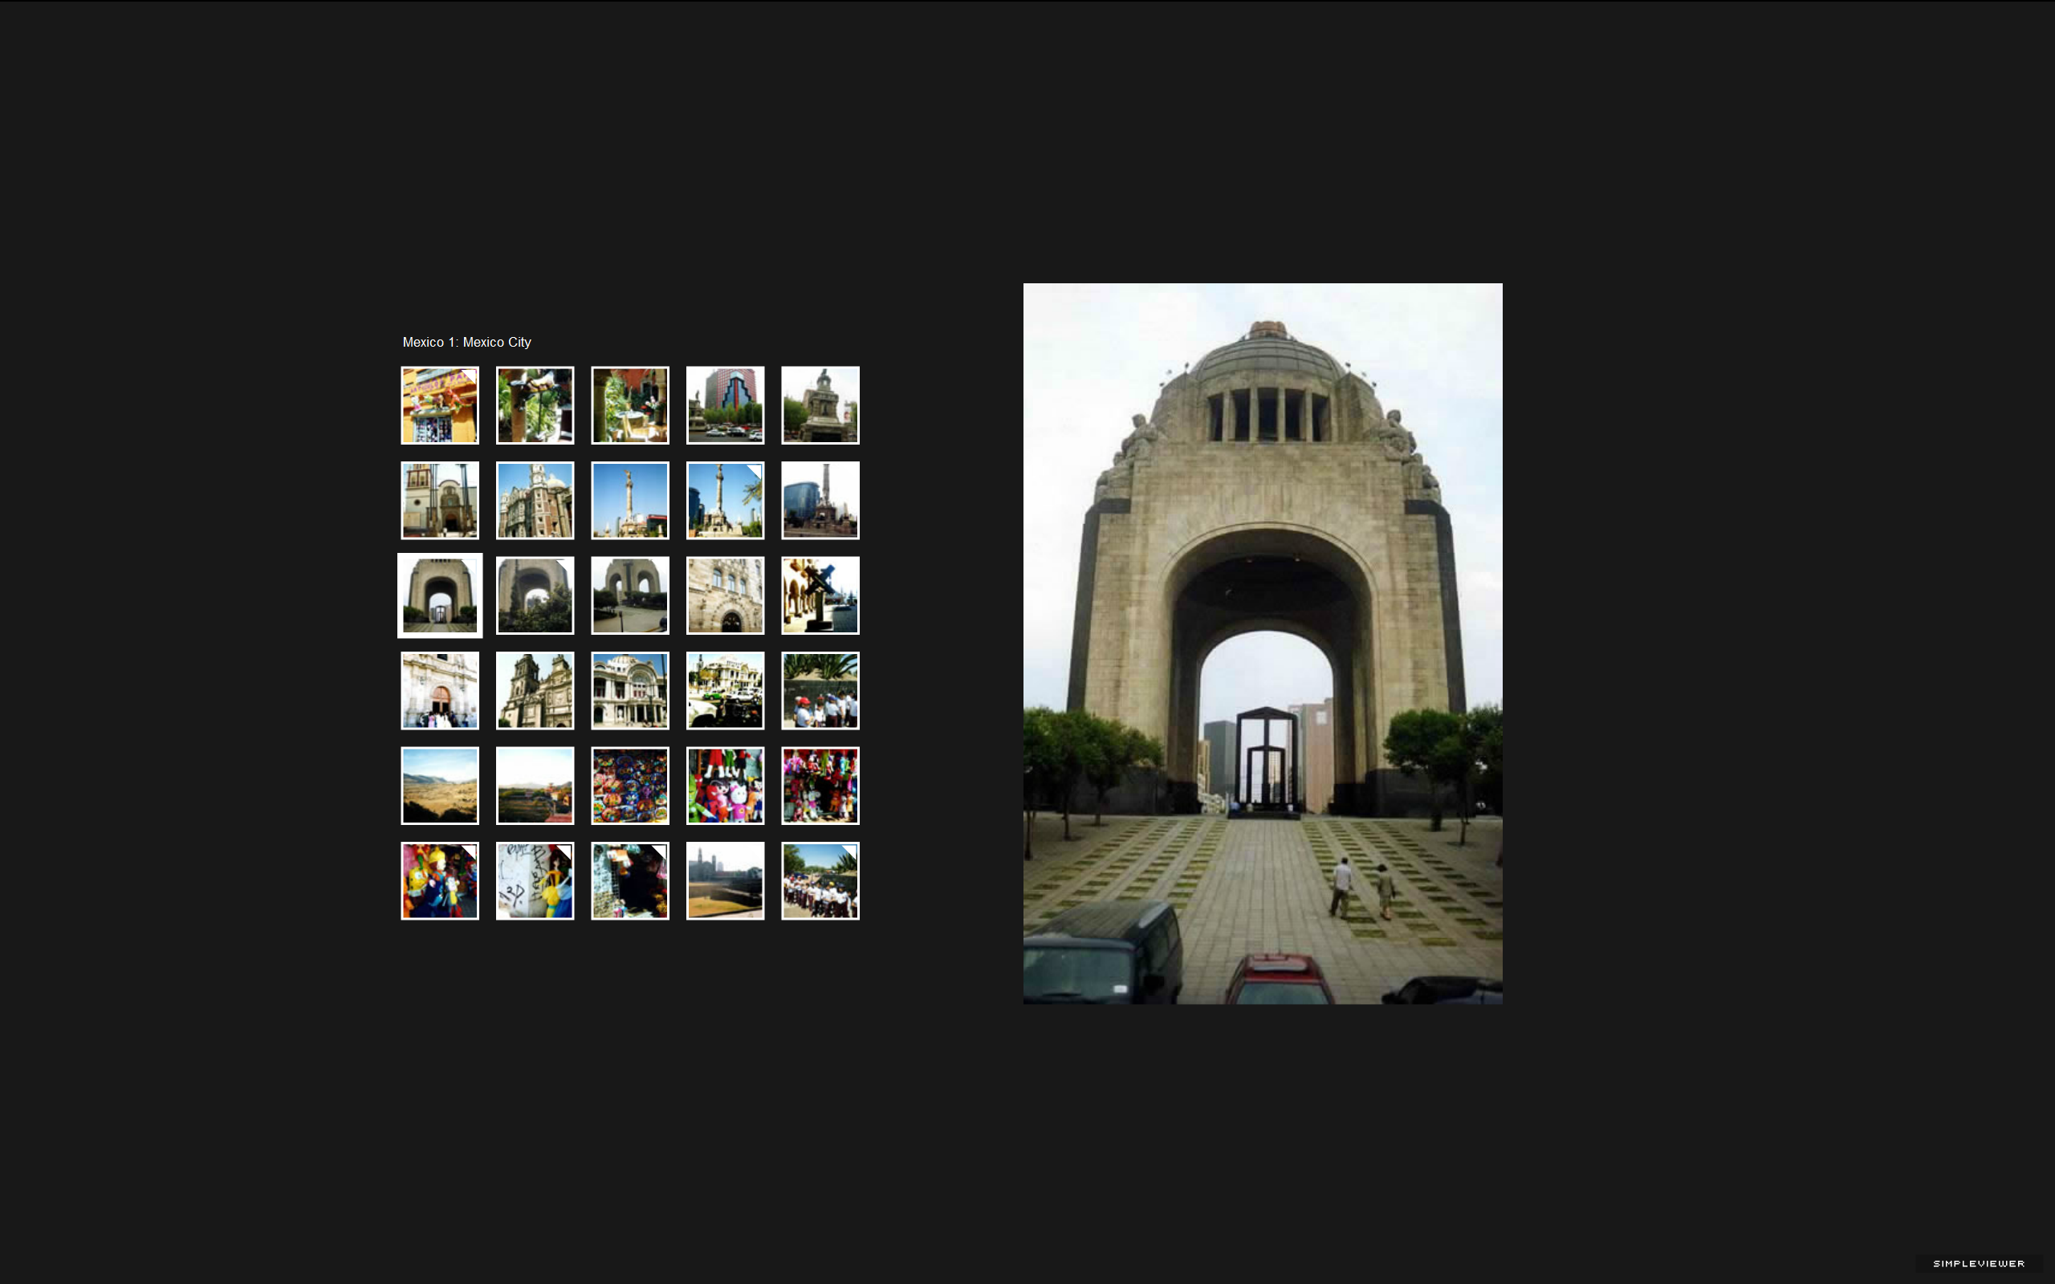Open the stone statue monument with trees thumbnail

[820, 405]
